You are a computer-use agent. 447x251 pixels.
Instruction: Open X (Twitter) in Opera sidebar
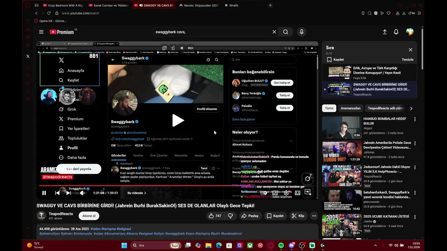28,56
